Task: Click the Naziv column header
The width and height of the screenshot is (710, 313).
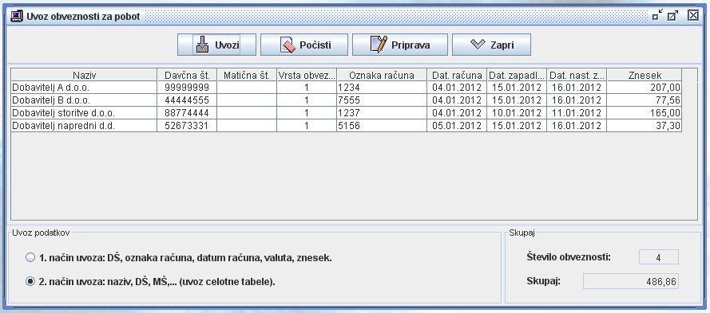Action: tap(84, 76)
